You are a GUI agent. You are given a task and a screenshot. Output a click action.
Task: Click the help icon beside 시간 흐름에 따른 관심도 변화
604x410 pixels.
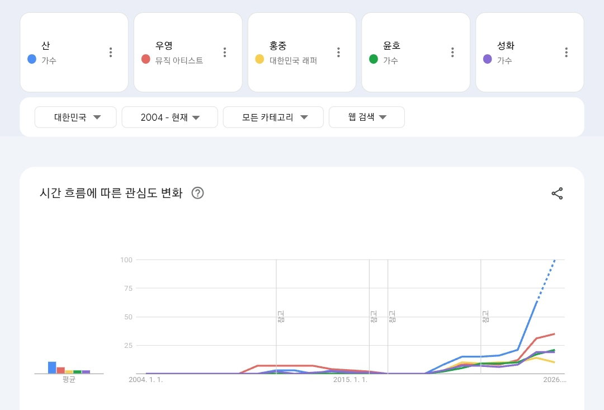(x=197, y=192)
